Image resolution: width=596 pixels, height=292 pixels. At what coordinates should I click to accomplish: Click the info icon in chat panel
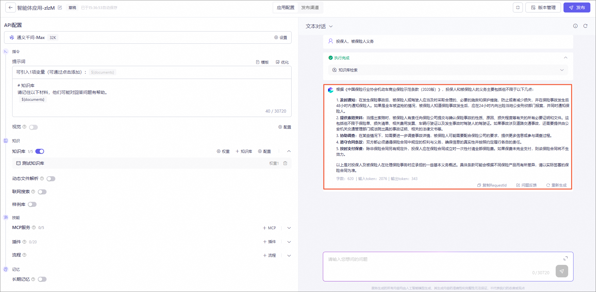click(x=575, y=26)
